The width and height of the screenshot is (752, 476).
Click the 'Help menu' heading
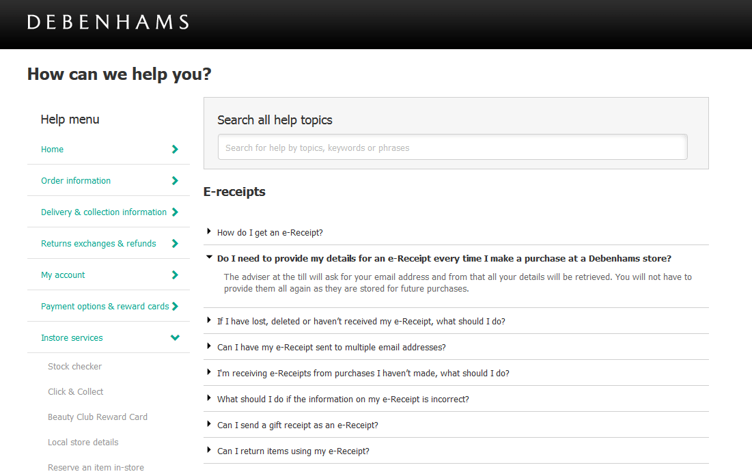coord(70,120)
